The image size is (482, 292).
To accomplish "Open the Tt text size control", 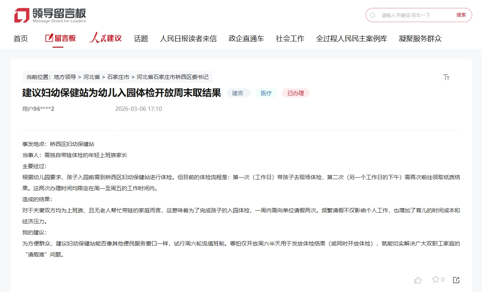I will [446, 77].
